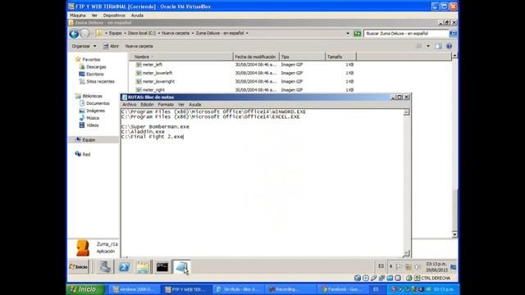Click the show desktop icon beside guest clock

click(454, 267)
